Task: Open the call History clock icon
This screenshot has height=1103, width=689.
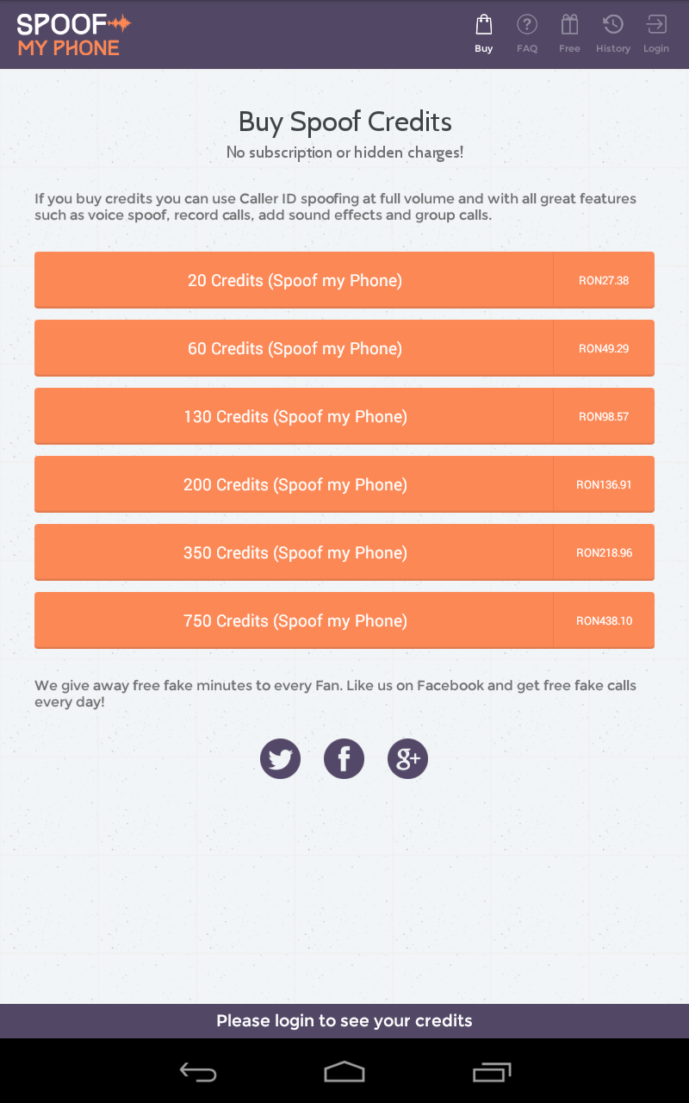Action: coord(613,25)
